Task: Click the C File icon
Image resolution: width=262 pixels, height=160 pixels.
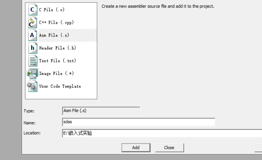Action: tap(32, 10)
